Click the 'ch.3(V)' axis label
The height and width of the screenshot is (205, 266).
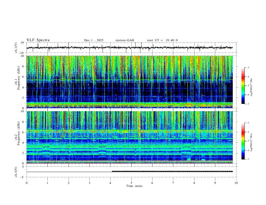coord(16,172)
